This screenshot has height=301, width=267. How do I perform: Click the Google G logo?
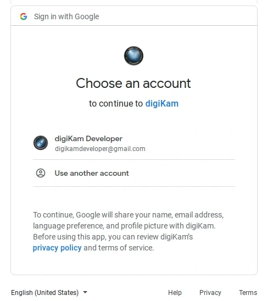point(24,16)
